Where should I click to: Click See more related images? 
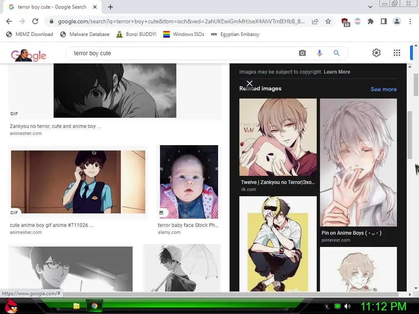[x=383, y=89]
